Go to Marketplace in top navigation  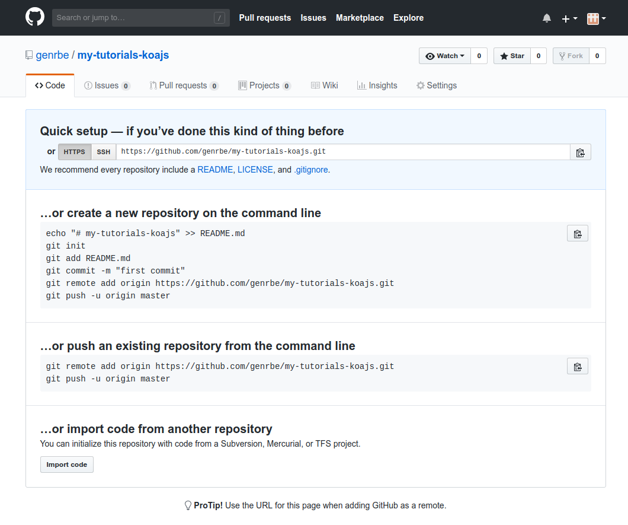[360, 18]
